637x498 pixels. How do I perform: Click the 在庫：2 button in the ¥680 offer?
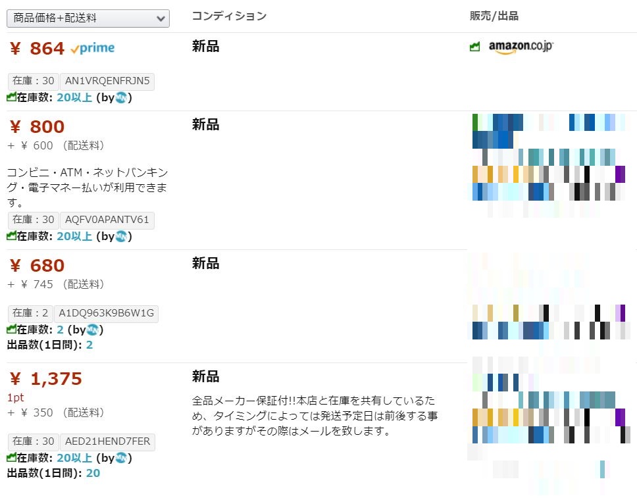[30, 313]
